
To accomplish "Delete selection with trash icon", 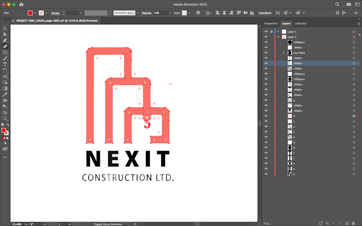I will point(353,223).
